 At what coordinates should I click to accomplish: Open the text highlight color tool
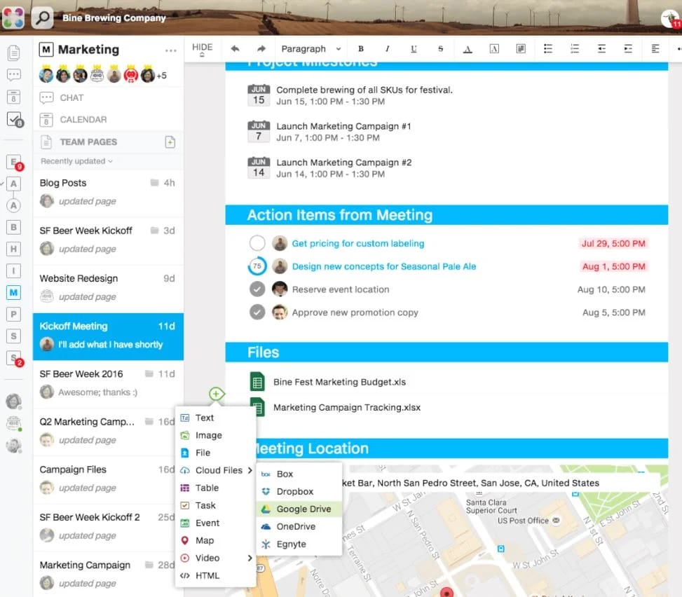coord(494,49)
